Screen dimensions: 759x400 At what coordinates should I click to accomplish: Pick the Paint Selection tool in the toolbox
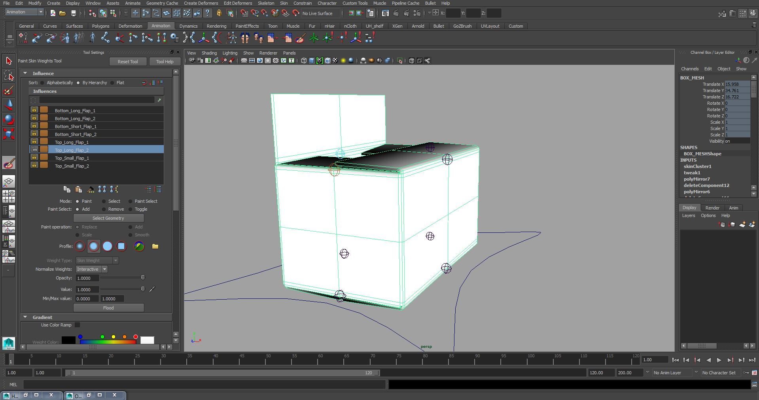[8, 90]
